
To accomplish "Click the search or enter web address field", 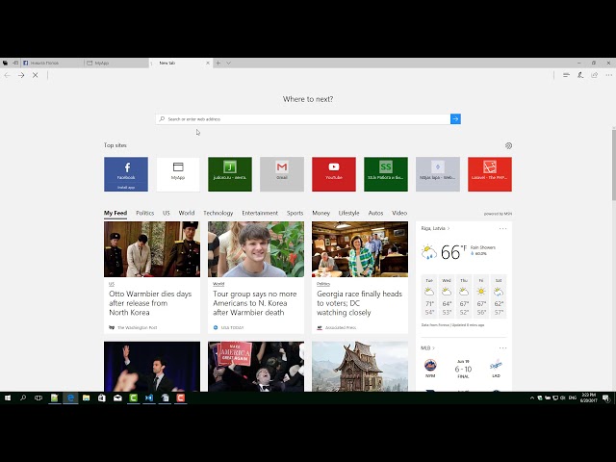I will click(x=303, y=119).
